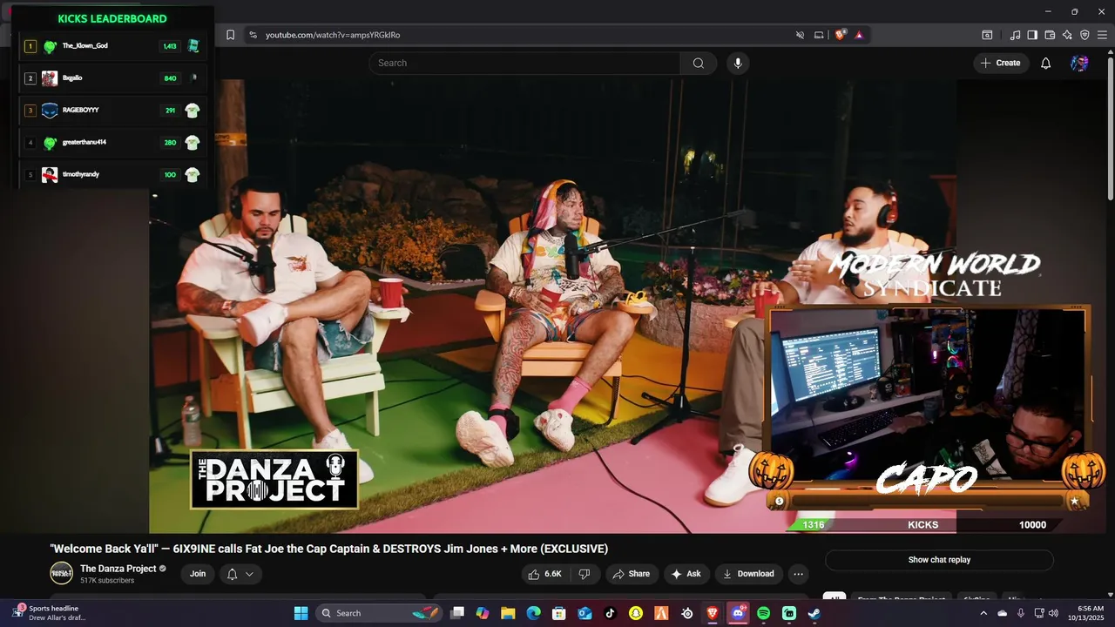Open Microsoft Edge from the taskbar
Screen dimensions: 1115x627
click(533, 613)
